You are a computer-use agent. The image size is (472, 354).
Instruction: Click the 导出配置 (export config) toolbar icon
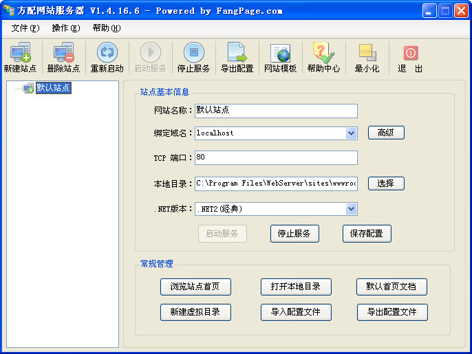tap(237, 57)
